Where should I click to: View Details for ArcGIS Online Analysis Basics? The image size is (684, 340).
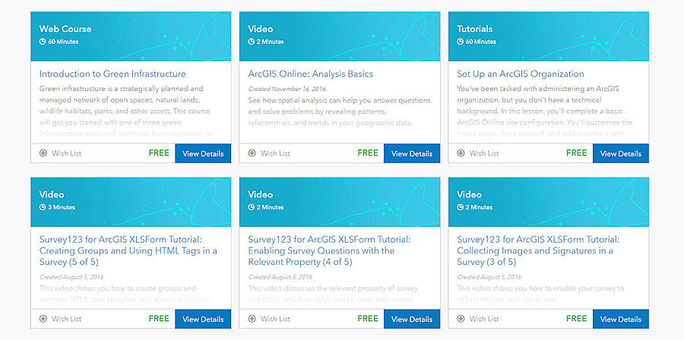411,153
